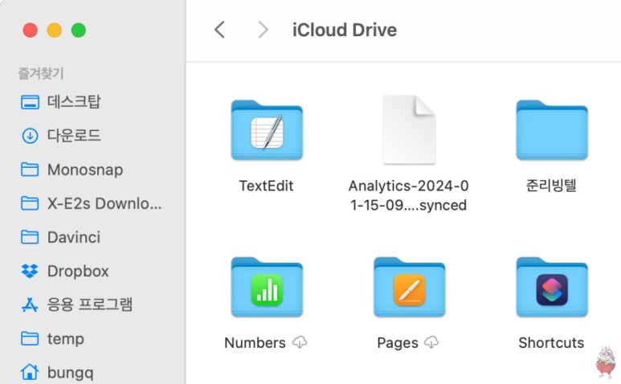Click the Analytics-2024-01-15-09....synced file name
The width and height of the screenshot is (621, 384).
coord(409,195)
